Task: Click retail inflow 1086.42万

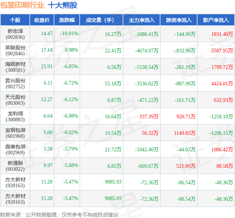Action: click(x=222, y=149)
